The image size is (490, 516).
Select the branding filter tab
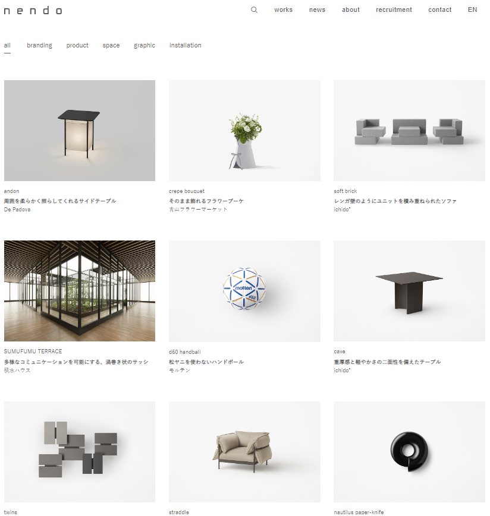tap(39, 45)
